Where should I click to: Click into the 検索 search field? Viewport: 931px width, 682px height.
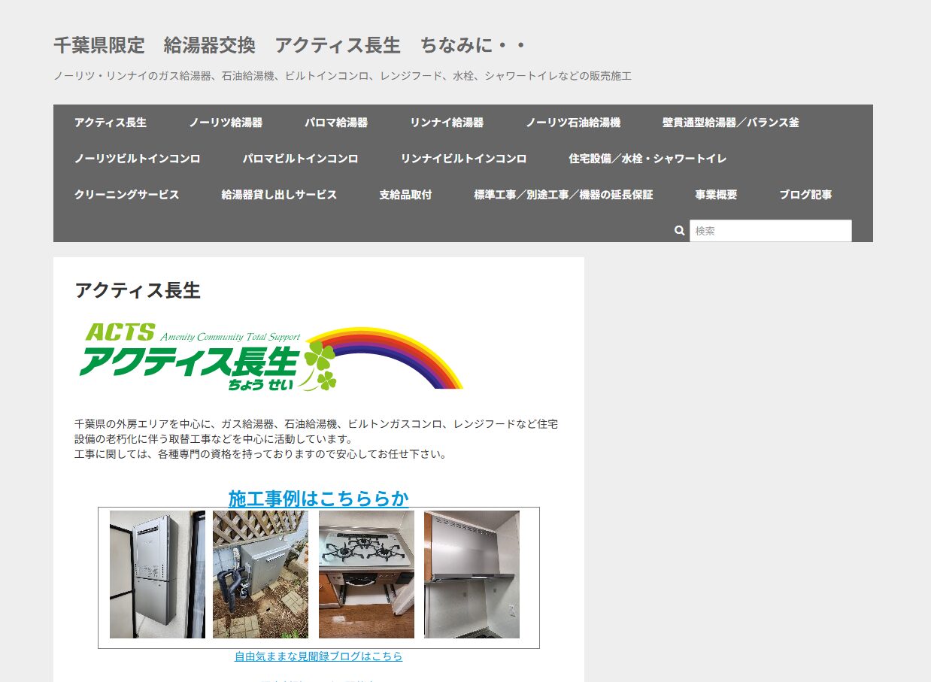click(770, 231)
